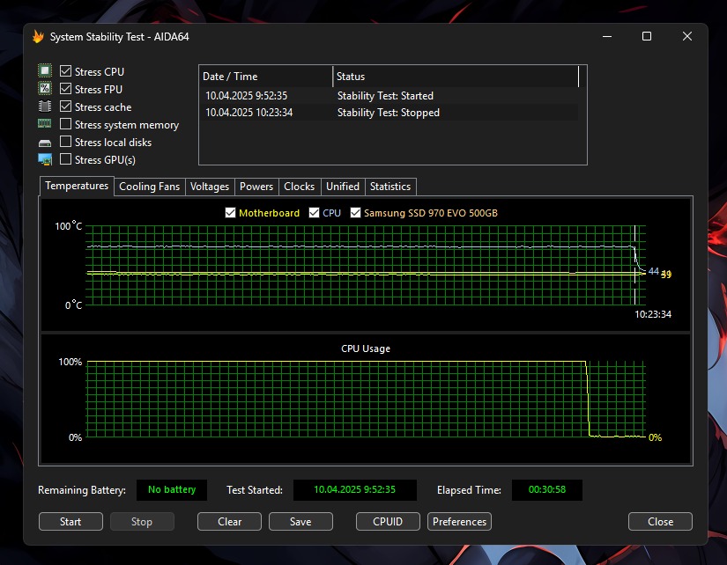Clear the test log with Clear button

[x=229, y=522]
